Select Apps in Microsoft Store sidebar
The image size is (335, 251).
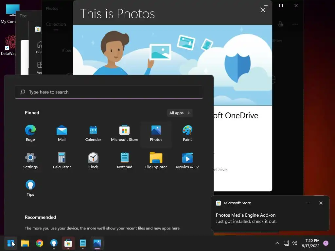click(x=39, y=67)
